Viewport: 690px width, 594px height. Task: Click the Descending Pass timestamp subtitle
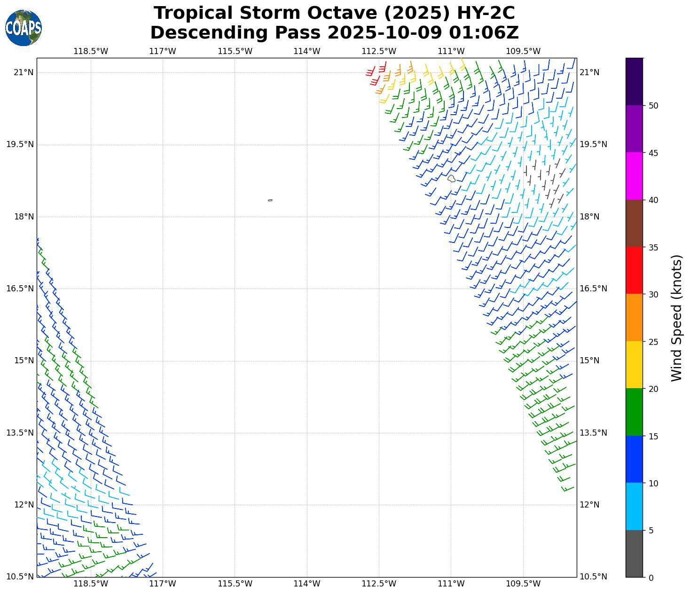[x=334, y=33]
